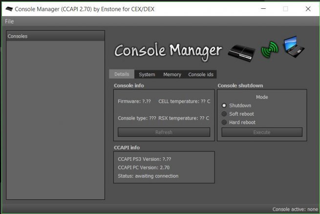Switch to the Details tab
The image size is (320, 214).
click(x=122, y=74)
